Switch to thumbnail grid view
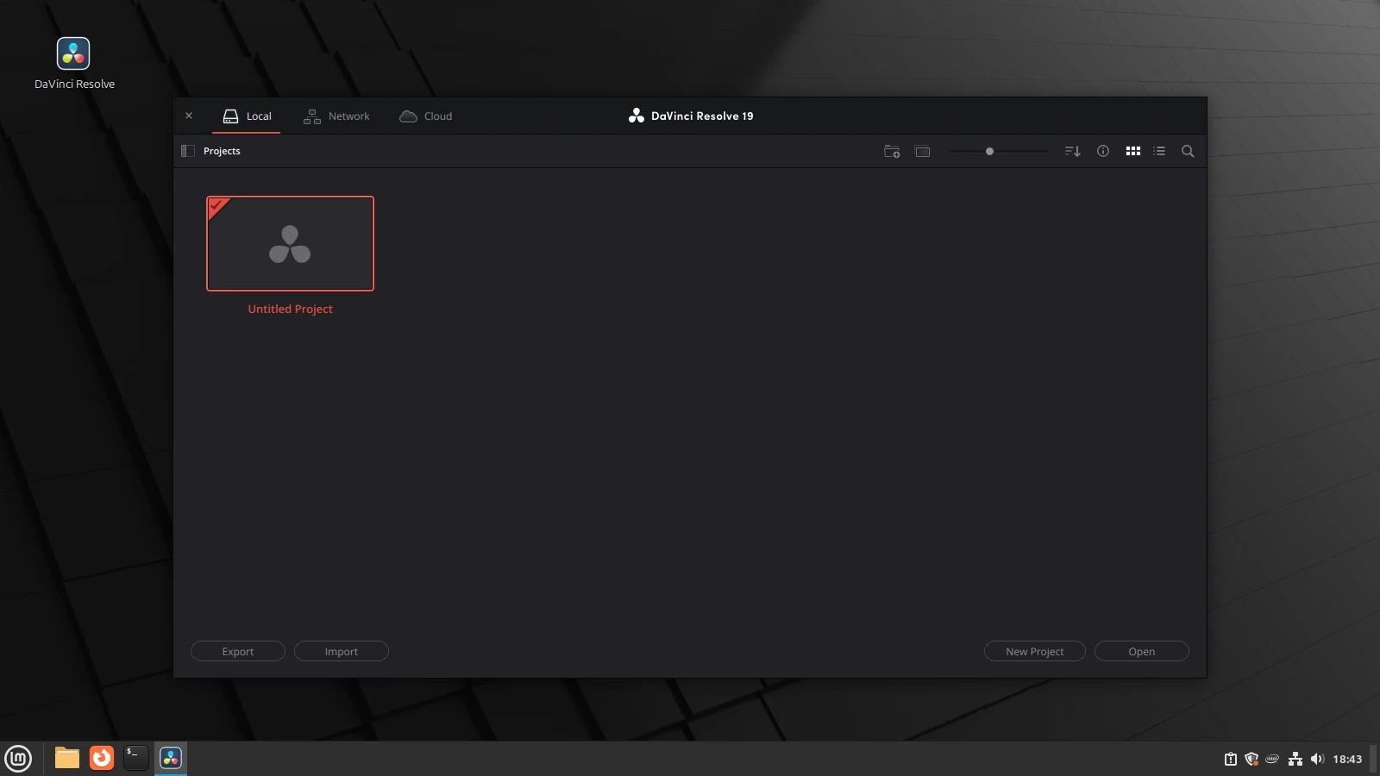 click(x=1132, y=151)
